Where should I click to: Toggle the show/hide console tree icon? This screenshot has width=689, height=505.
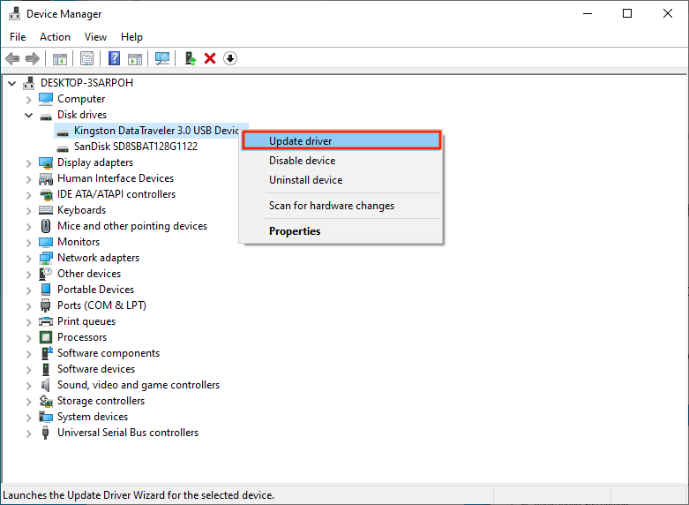(x=60, y=58)
